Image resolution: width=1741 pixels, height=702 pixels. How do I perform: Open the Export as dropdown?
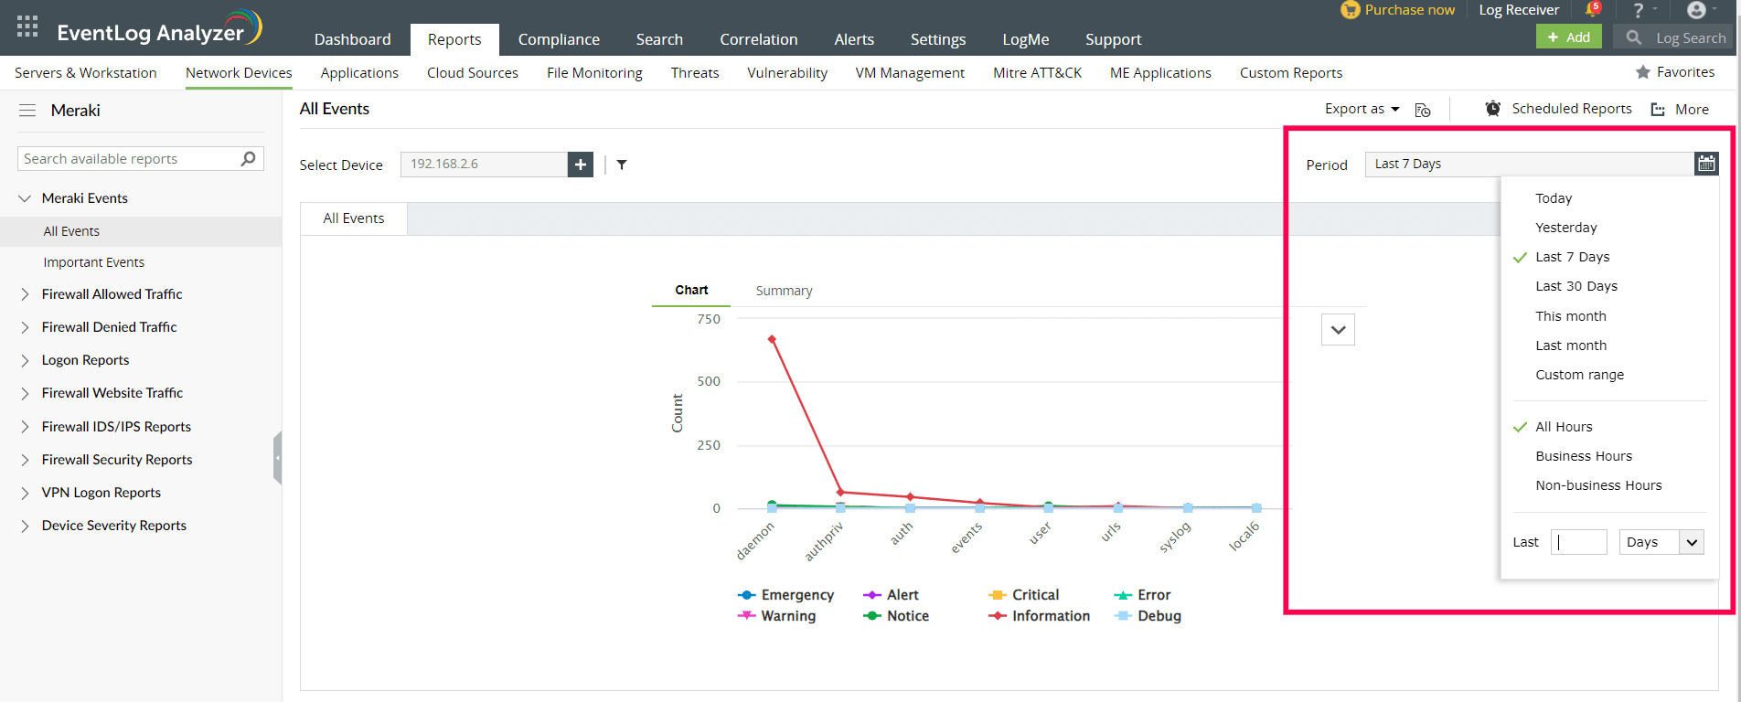pos(1362,109)
